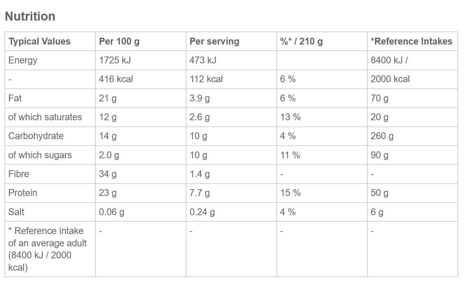Click the 13 % saturates percentage
Viewport: 465px width, 283px height.
(290, 117)
